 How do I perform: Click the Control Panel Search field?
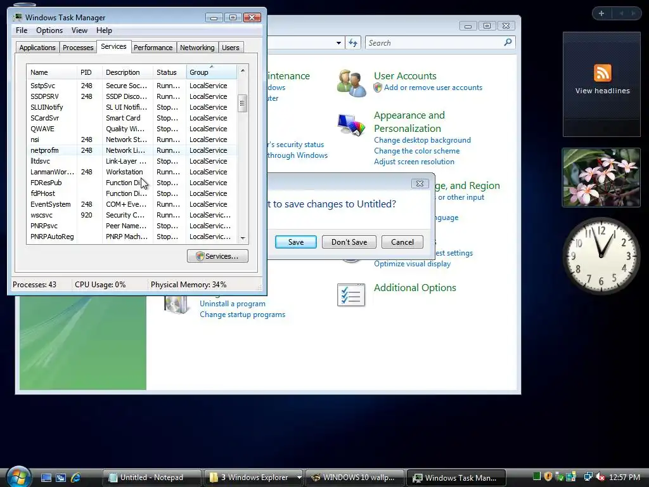434,42
